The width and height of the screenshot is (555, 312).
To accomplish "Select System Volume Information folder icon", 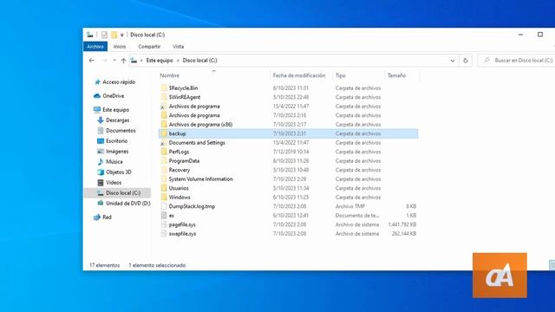I will tap(164, 179).
